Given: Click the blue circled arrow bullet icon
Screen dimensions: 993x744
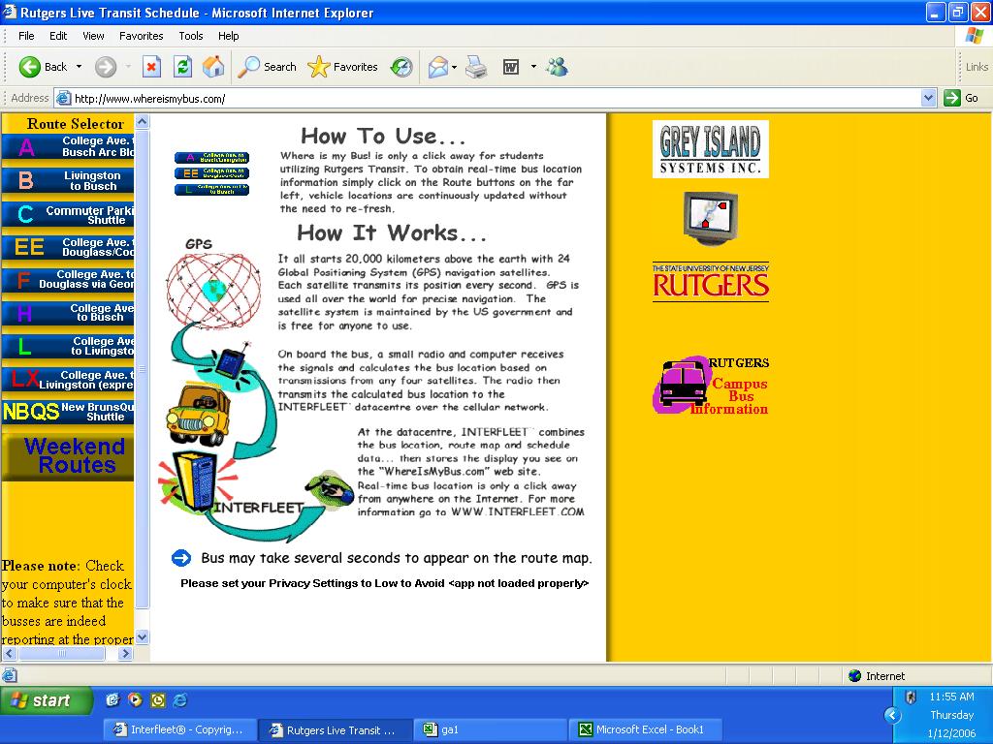Looking at the screenshot, I should [x=181, y=558].
